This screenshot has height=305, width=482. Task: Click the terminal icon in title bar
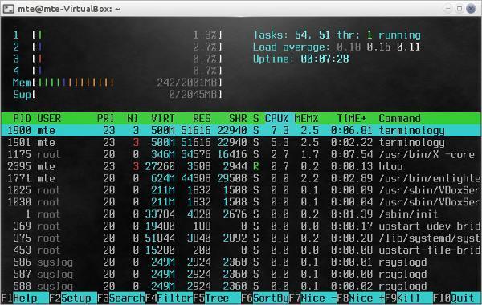[x=9, y=9]
